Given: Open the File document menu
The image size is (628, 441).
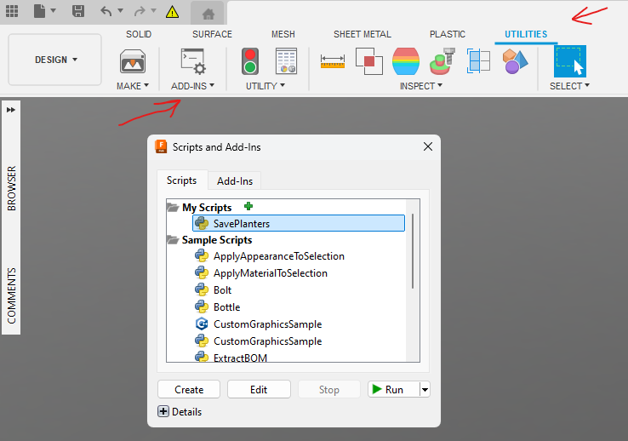Looking at the screenshot, I should point(44,11).
